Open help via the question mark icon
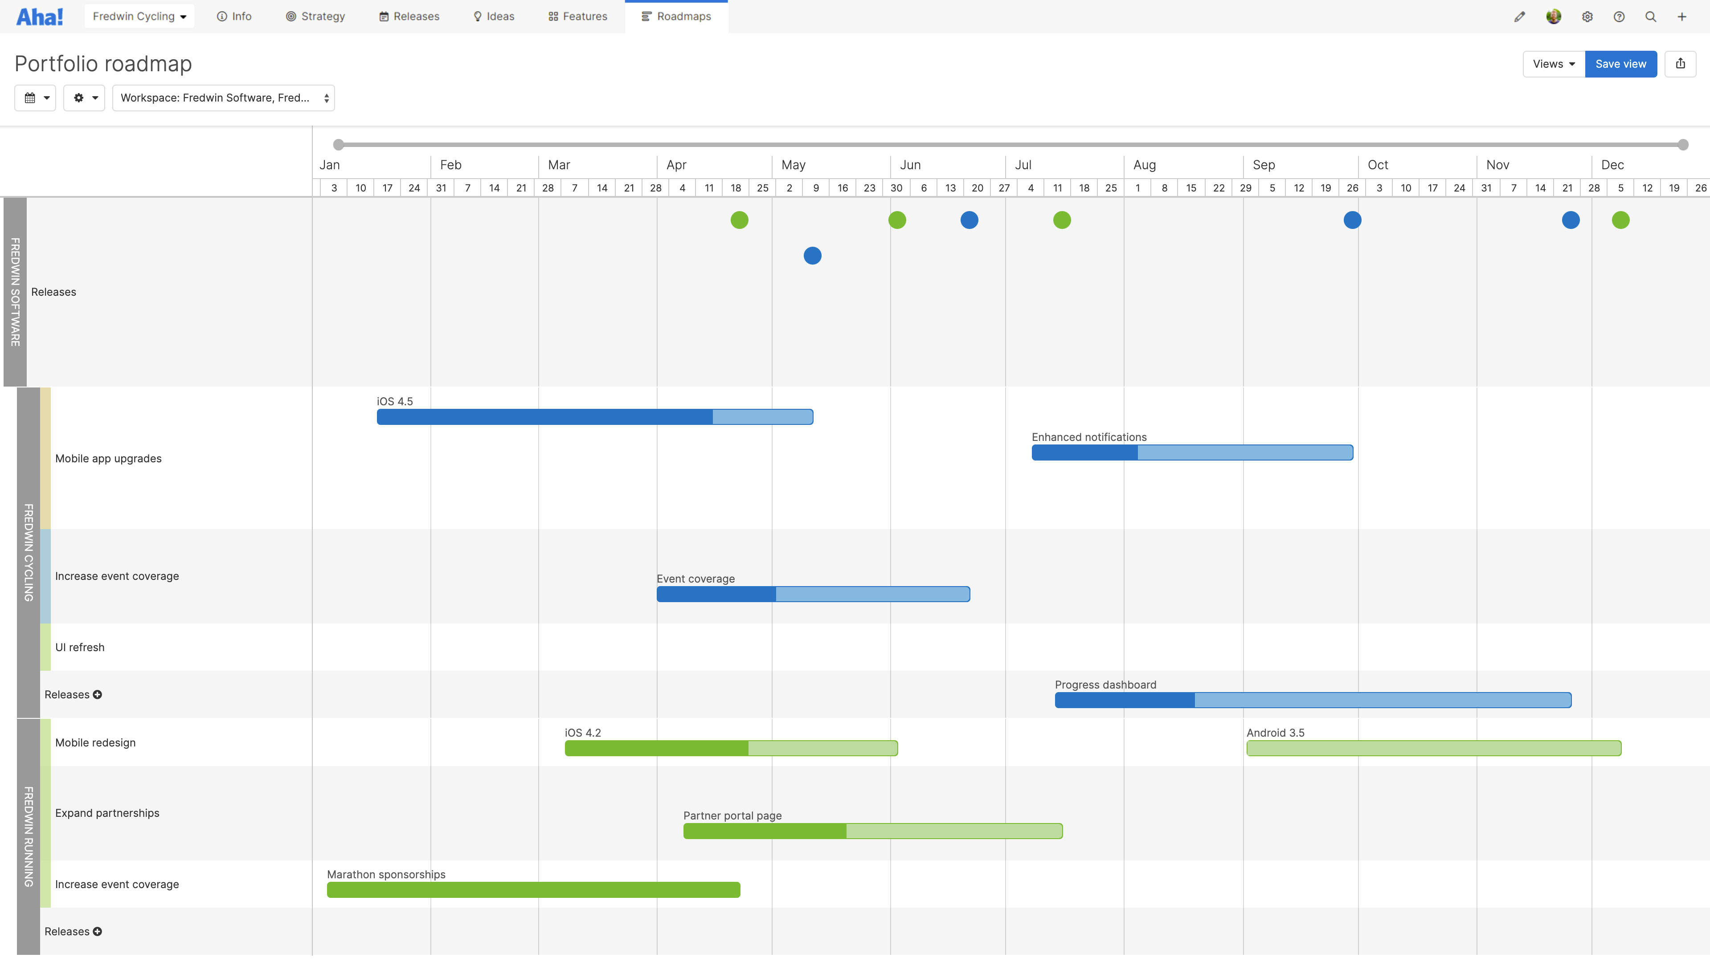Image resolution: width=1710 pixels, height=962 pixels. pos(1619,16)
